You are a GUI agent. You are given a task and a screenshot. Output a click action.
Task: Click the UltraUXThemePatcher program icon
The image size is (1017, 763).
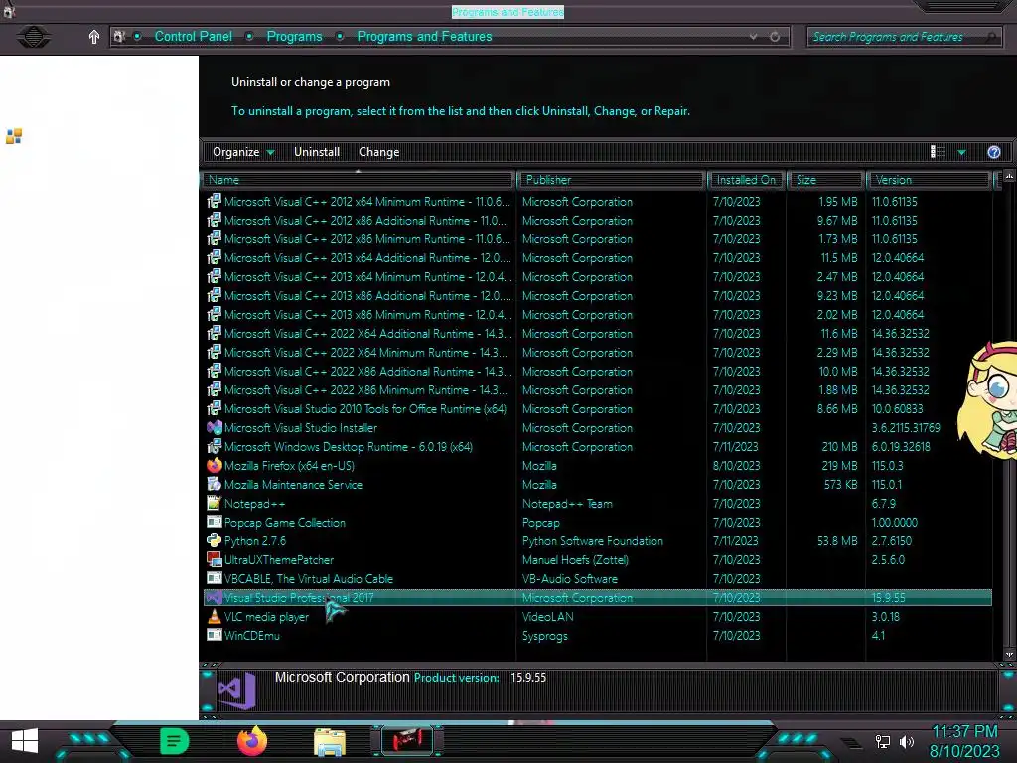[x=215, y=559]
